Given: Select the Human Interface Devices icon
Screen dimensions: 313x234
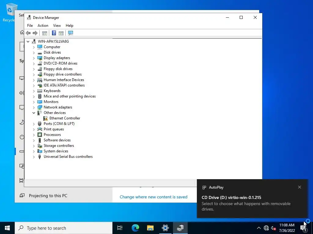Looking at the screenshot, I should (x=40, y=80).
